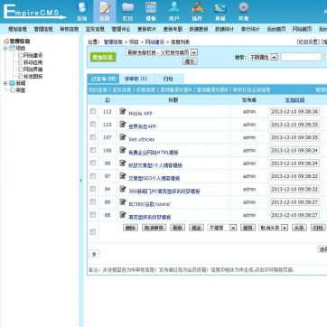Check the box for row ID 112
Screen dimensions: 327x327
pos(93,111)
